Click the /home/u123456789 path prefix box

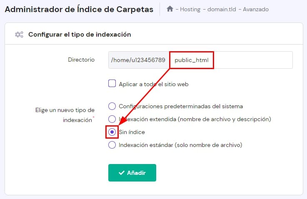[x=139, y=60]
